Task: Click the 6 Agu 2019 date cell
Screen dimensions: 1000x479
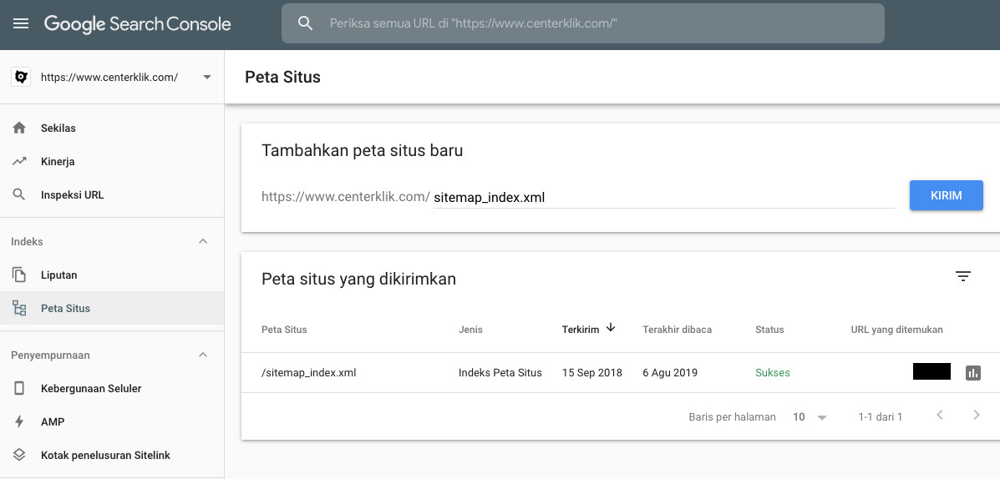Action: 670,373
